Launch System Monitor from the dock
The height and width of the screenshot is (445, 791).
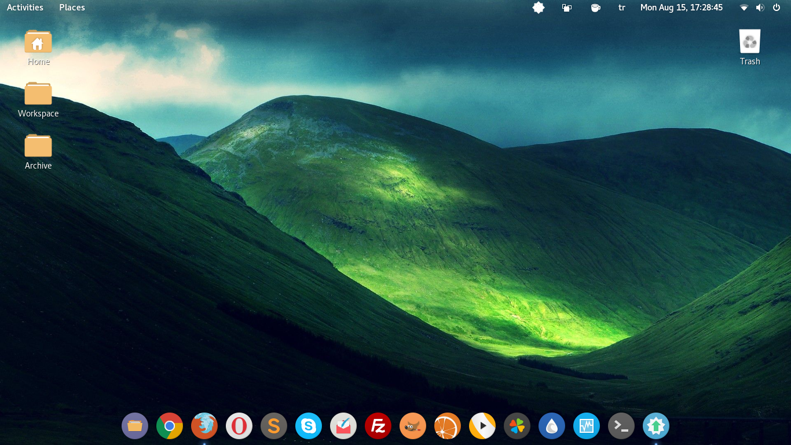click(x=587, y=426)
